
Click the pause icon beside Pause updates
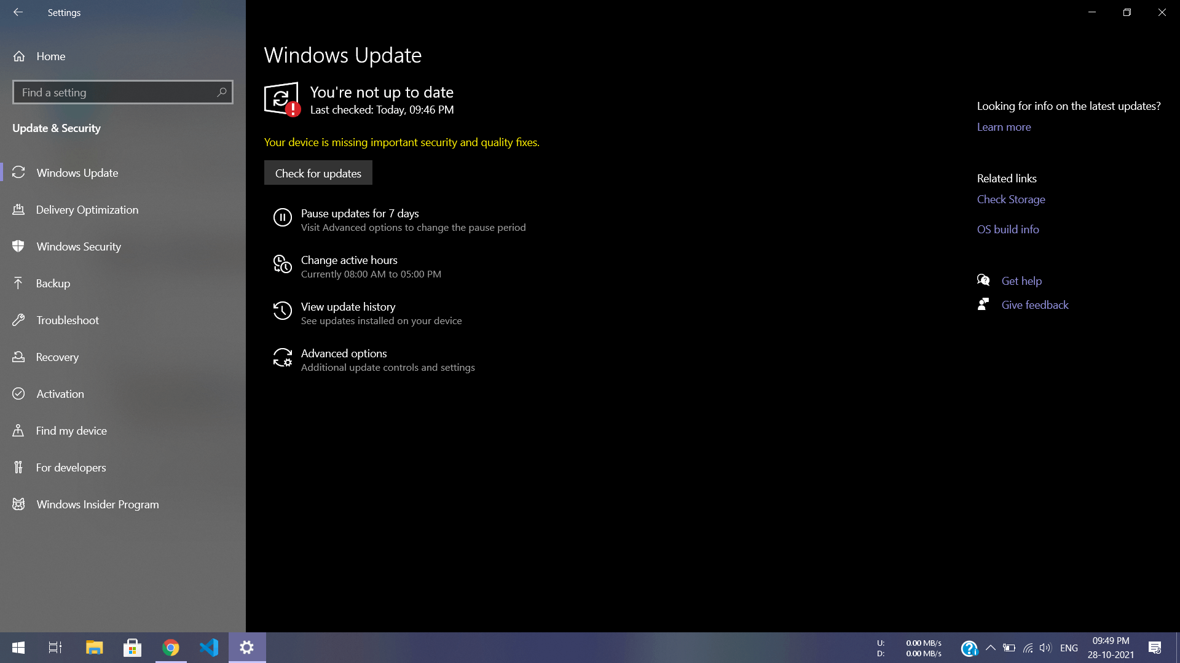coord(282,217)
